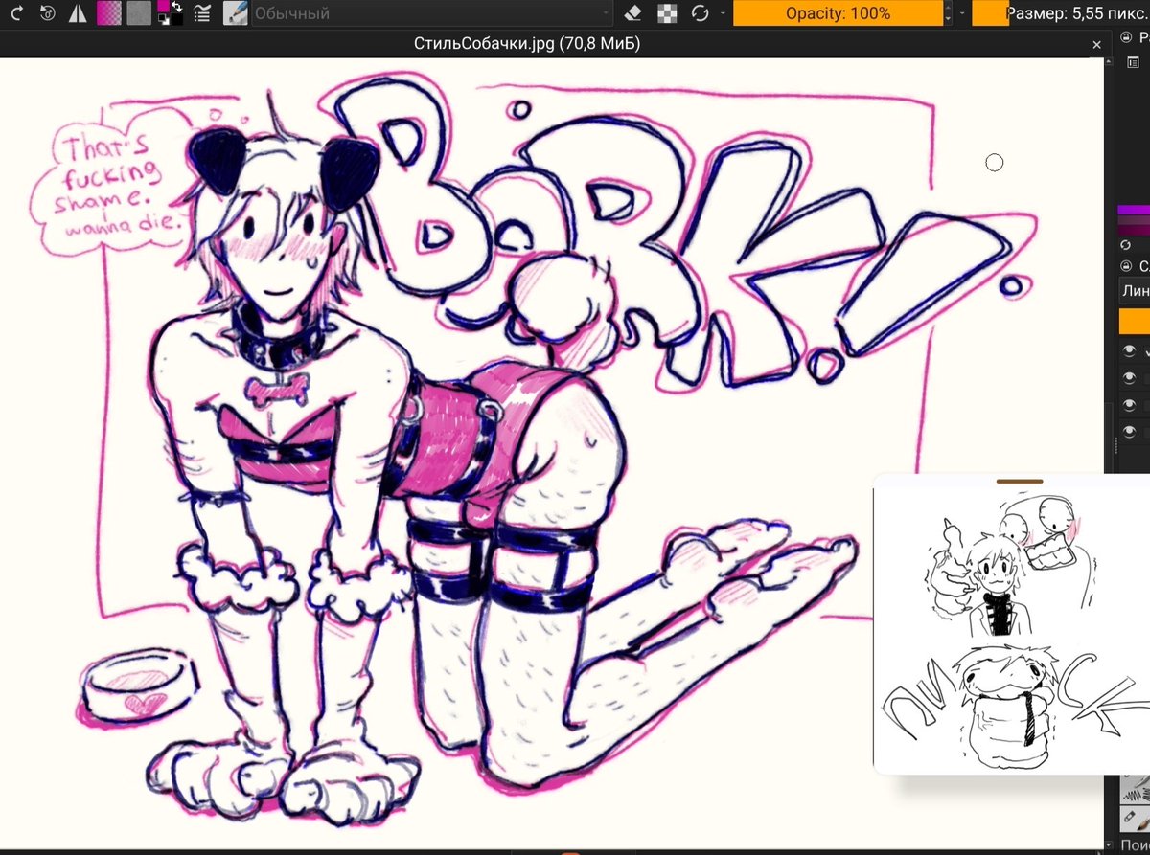Click the redo arrow icon
1150x855 pixels.
point(16,13)
